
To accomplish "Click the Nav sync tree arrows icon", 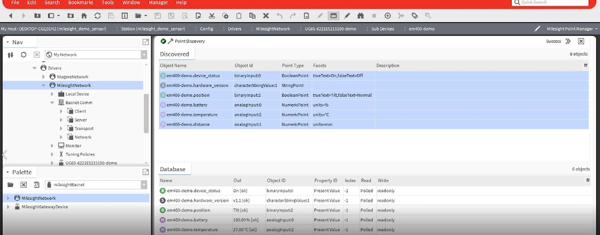I will [x=11, y=55].
